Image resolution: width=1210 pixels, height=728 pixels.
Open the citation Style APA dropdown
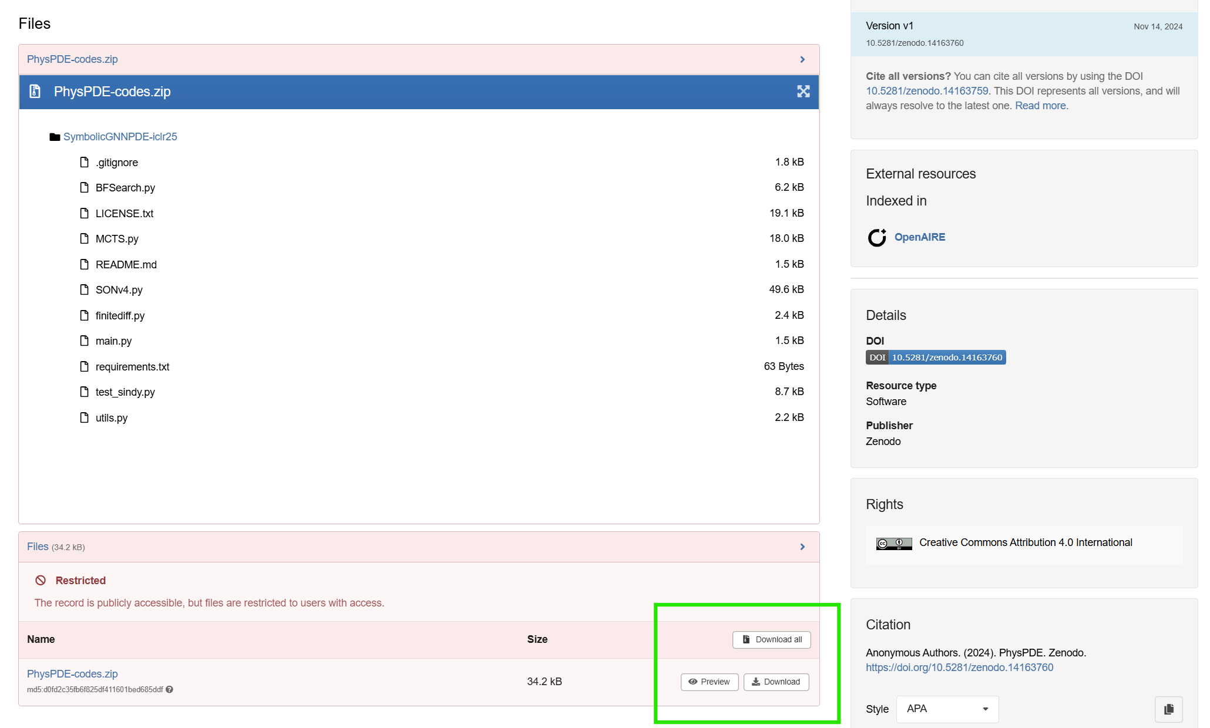tap(947, 709)
